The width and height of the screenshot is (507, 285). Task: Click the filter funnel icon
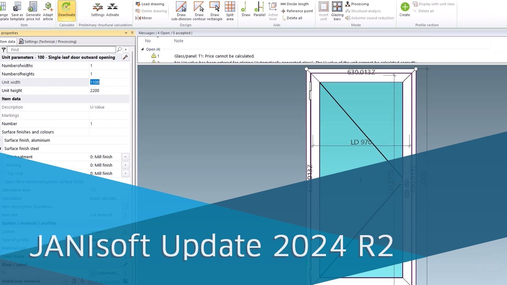pos(4,50)
